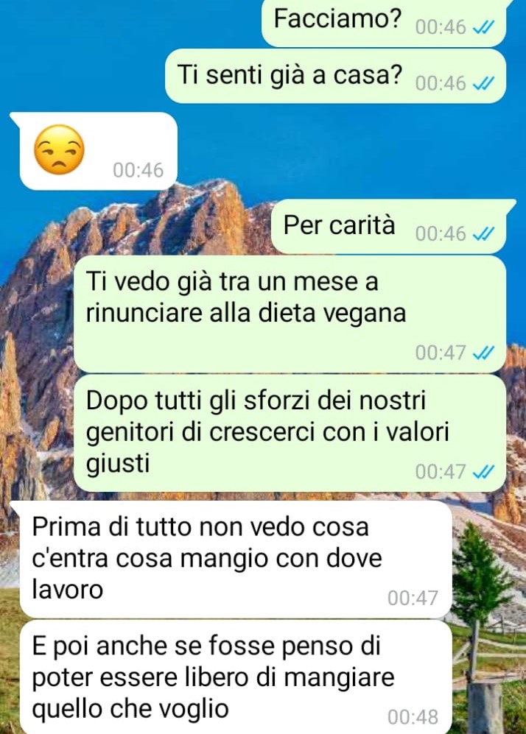
Task: Tap read checkmarks on 'Per carità' message
Action: 483,233
